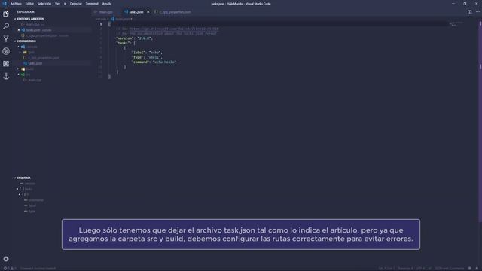
Task: Open the Explorer view in activity bar
Action: coord(6,14)
